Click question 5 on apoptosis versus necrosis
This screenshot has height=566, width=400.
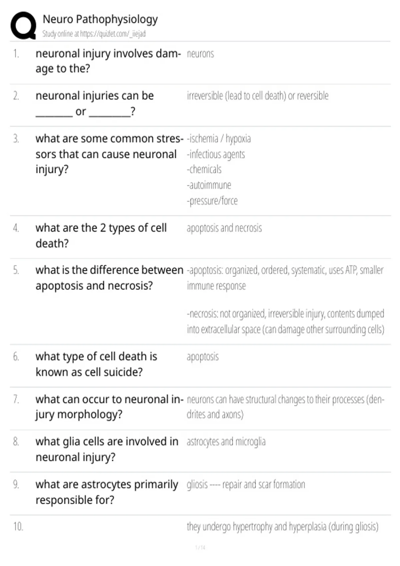(x=109, y=278)
